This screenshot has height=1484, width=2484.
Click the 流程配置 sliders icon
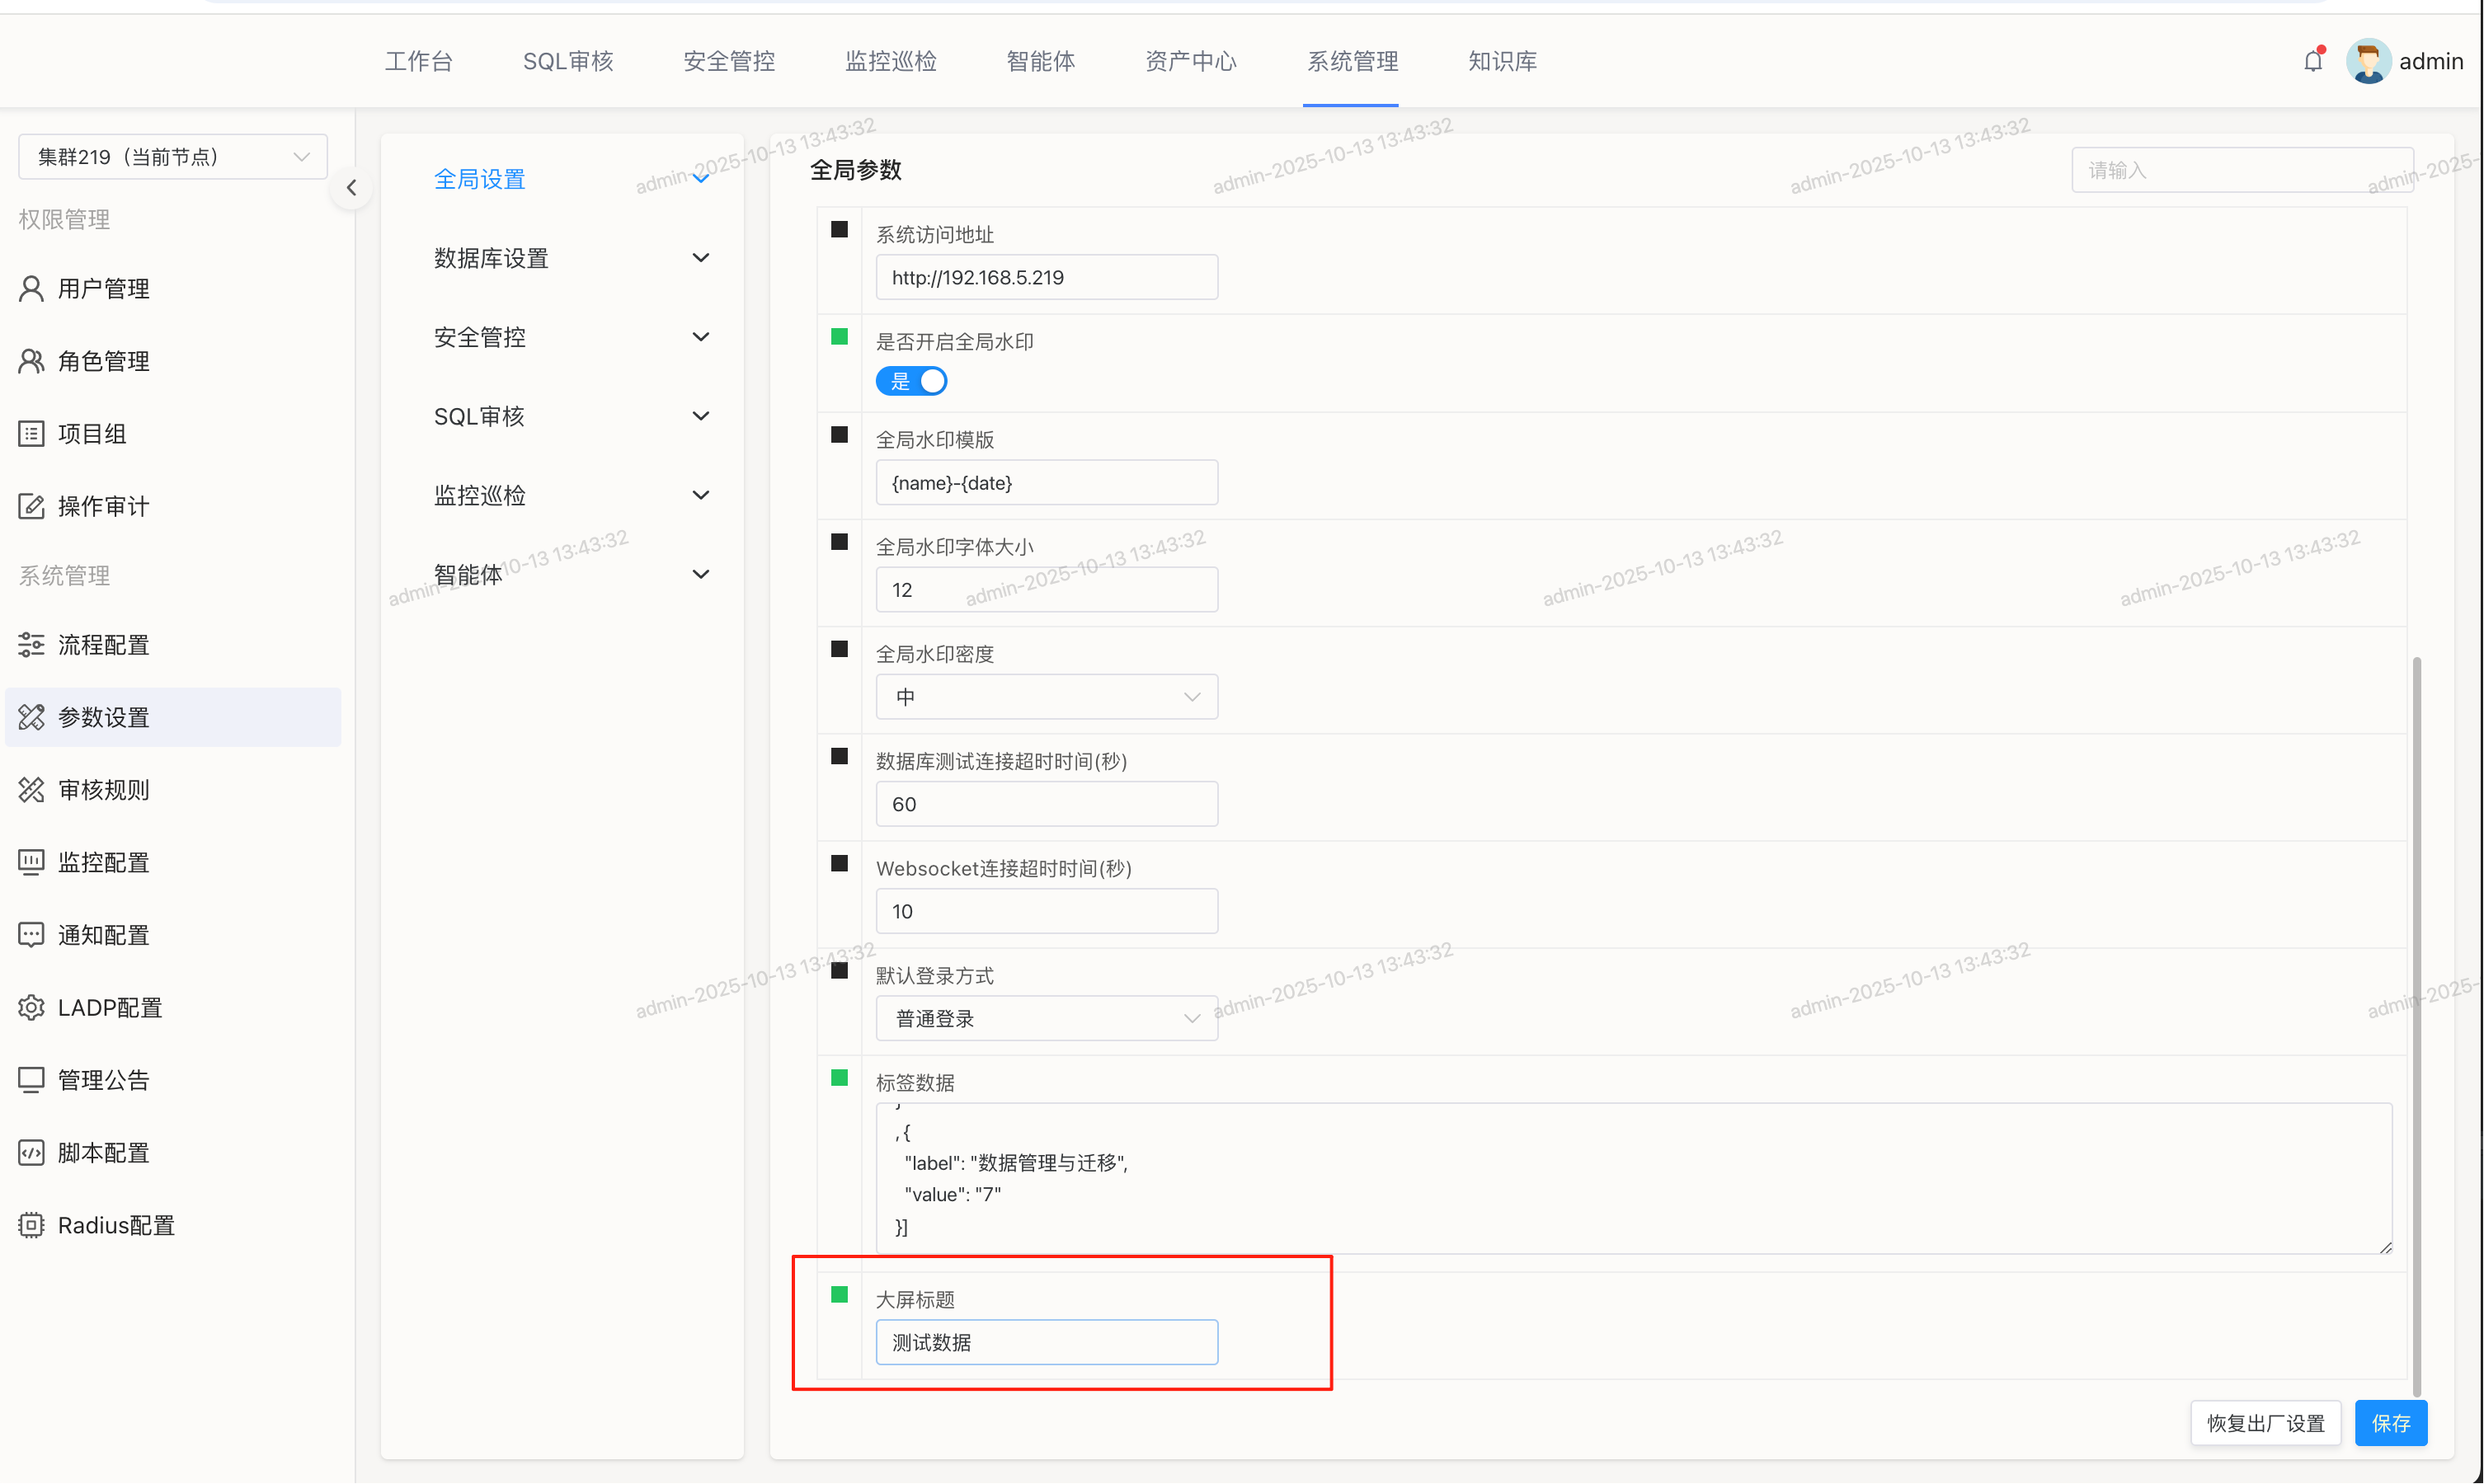click(x=31, y=645)
